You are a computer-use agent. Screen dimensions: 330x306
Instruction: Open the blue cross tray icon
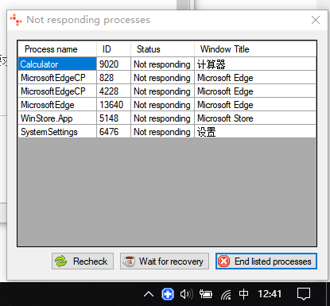tap(168, 294)
